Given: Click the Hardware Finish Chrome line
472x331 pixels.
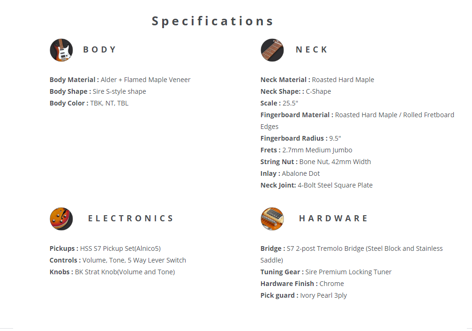Looking at the screenshot, I should click(x=302, y=284).
